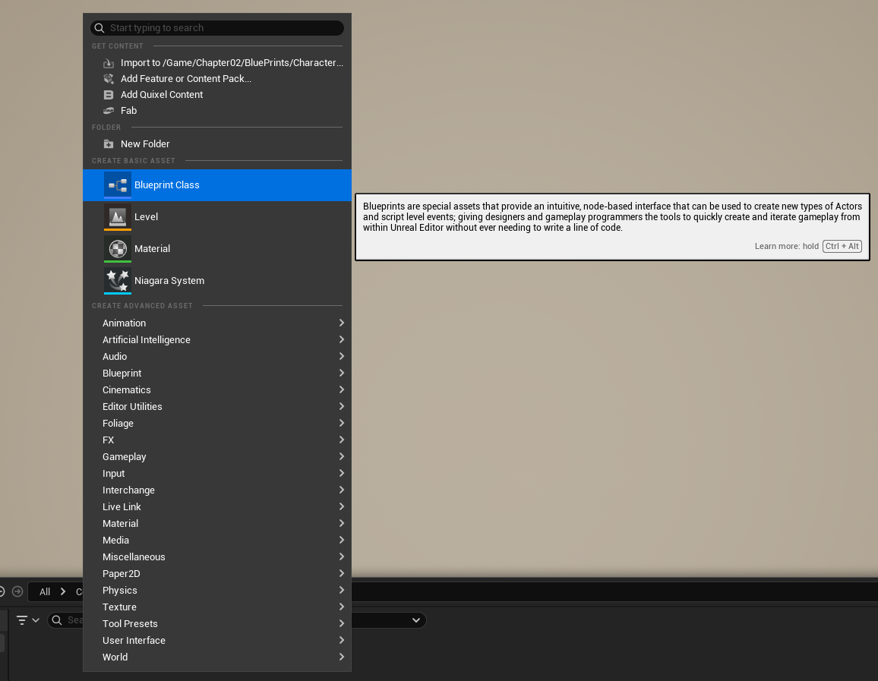The height and width of the screenshot is (681, 878).
Task: Open the User Interface submenu
Action: [216, 641]
